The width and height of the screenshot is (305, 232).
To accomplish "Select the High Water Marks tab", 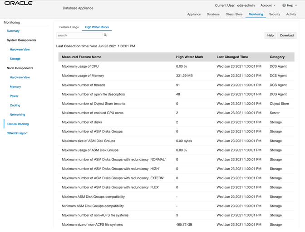I will tap(97, 27).
